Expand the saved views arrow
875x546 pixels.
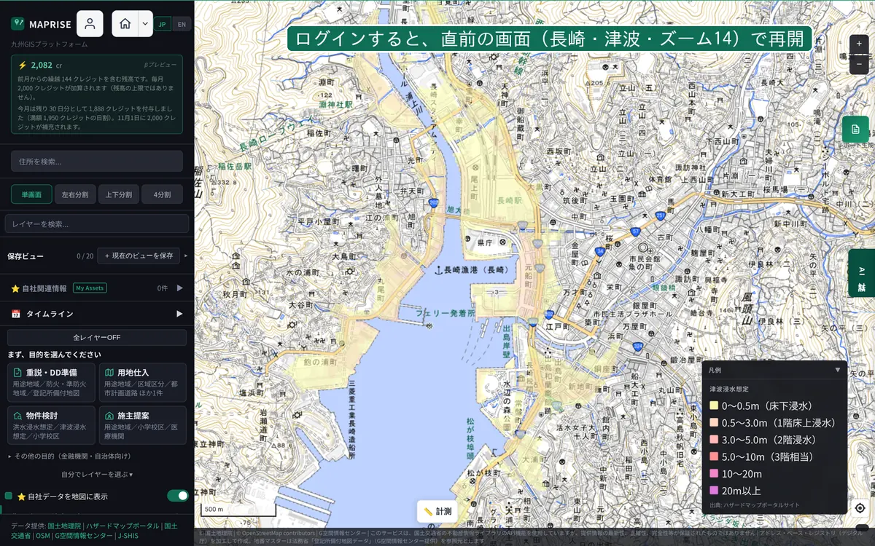tap(186, 256)
